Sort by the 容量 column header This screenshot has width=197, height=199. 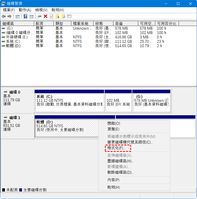point(126,24)
